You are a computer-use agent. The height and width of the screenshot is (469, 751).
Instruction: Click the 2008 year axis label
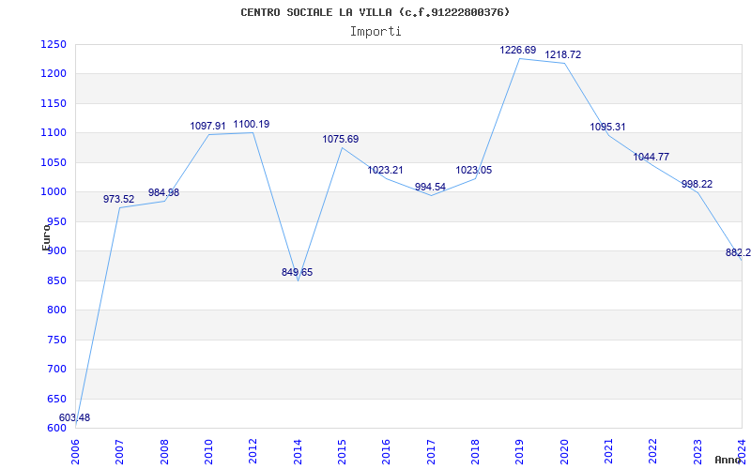tap(164, 451)
